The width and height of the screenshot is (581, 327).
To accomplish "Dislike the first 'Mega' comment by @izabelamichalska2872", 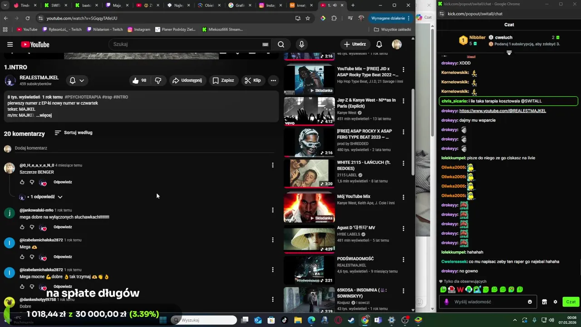I will tap(32, 257).
